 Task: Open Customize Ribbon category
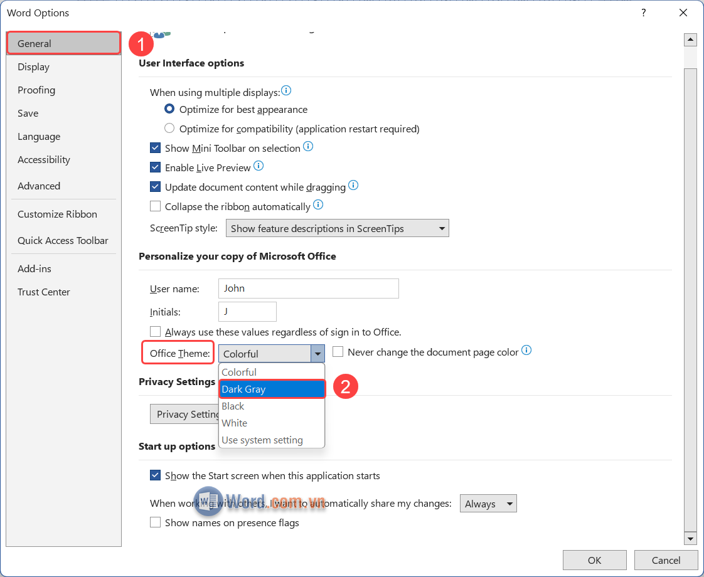pos(64,214)
